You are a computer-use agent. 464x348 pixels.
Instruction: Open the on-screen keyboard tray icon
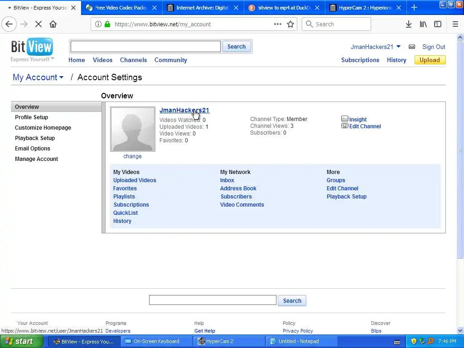pyautogui.click(x=397, y=342)
